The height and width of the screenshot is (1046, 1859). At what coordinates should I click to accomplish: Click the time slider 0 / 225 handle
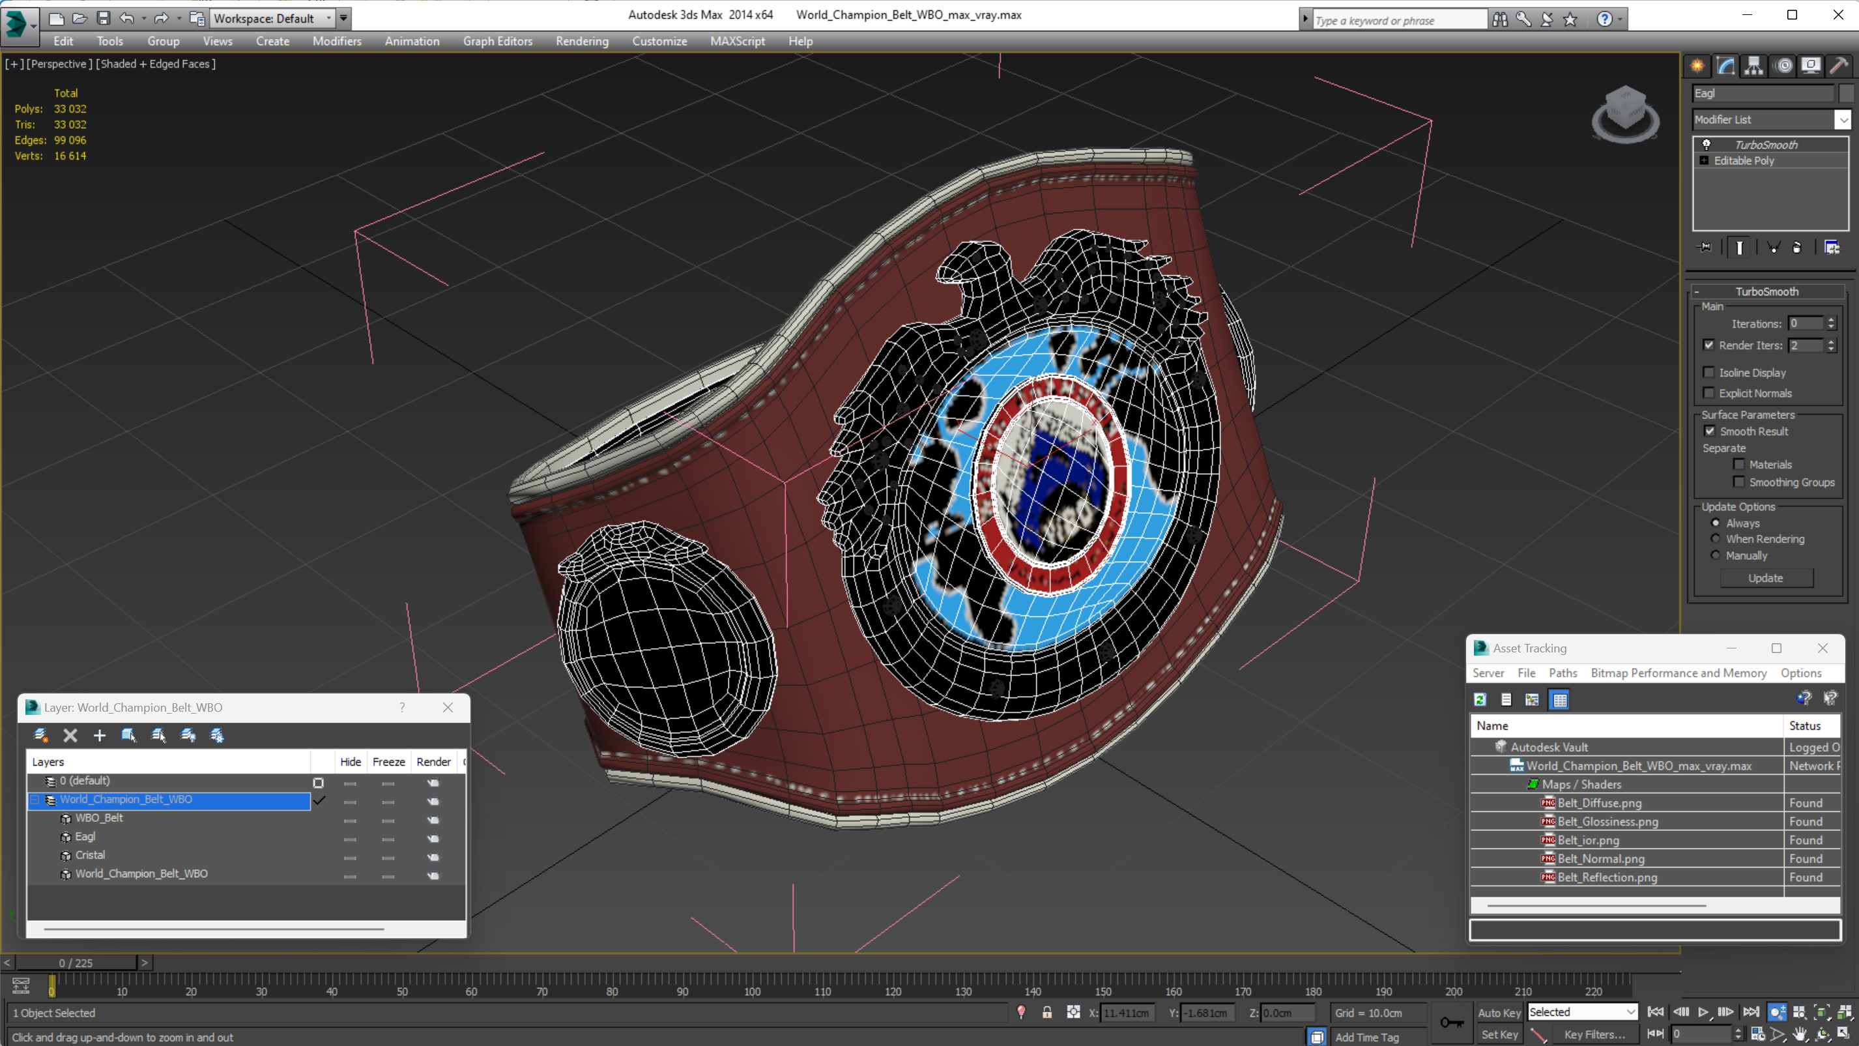[x=76, y=963]
